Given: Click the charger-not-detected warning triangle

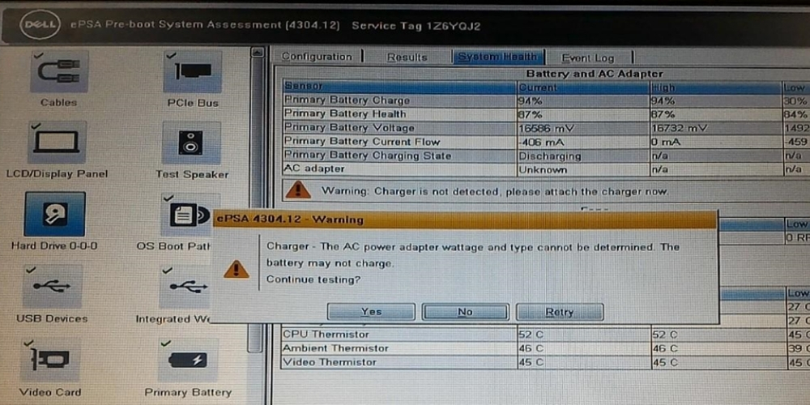Looking at the screenshot, I should tap(298, 190).
